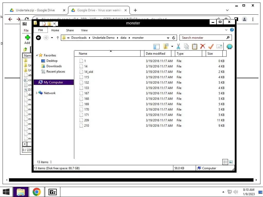263x197 pixels.
Task: Select Undertale Demo in the breadcrumb
Action: point(104,38)
